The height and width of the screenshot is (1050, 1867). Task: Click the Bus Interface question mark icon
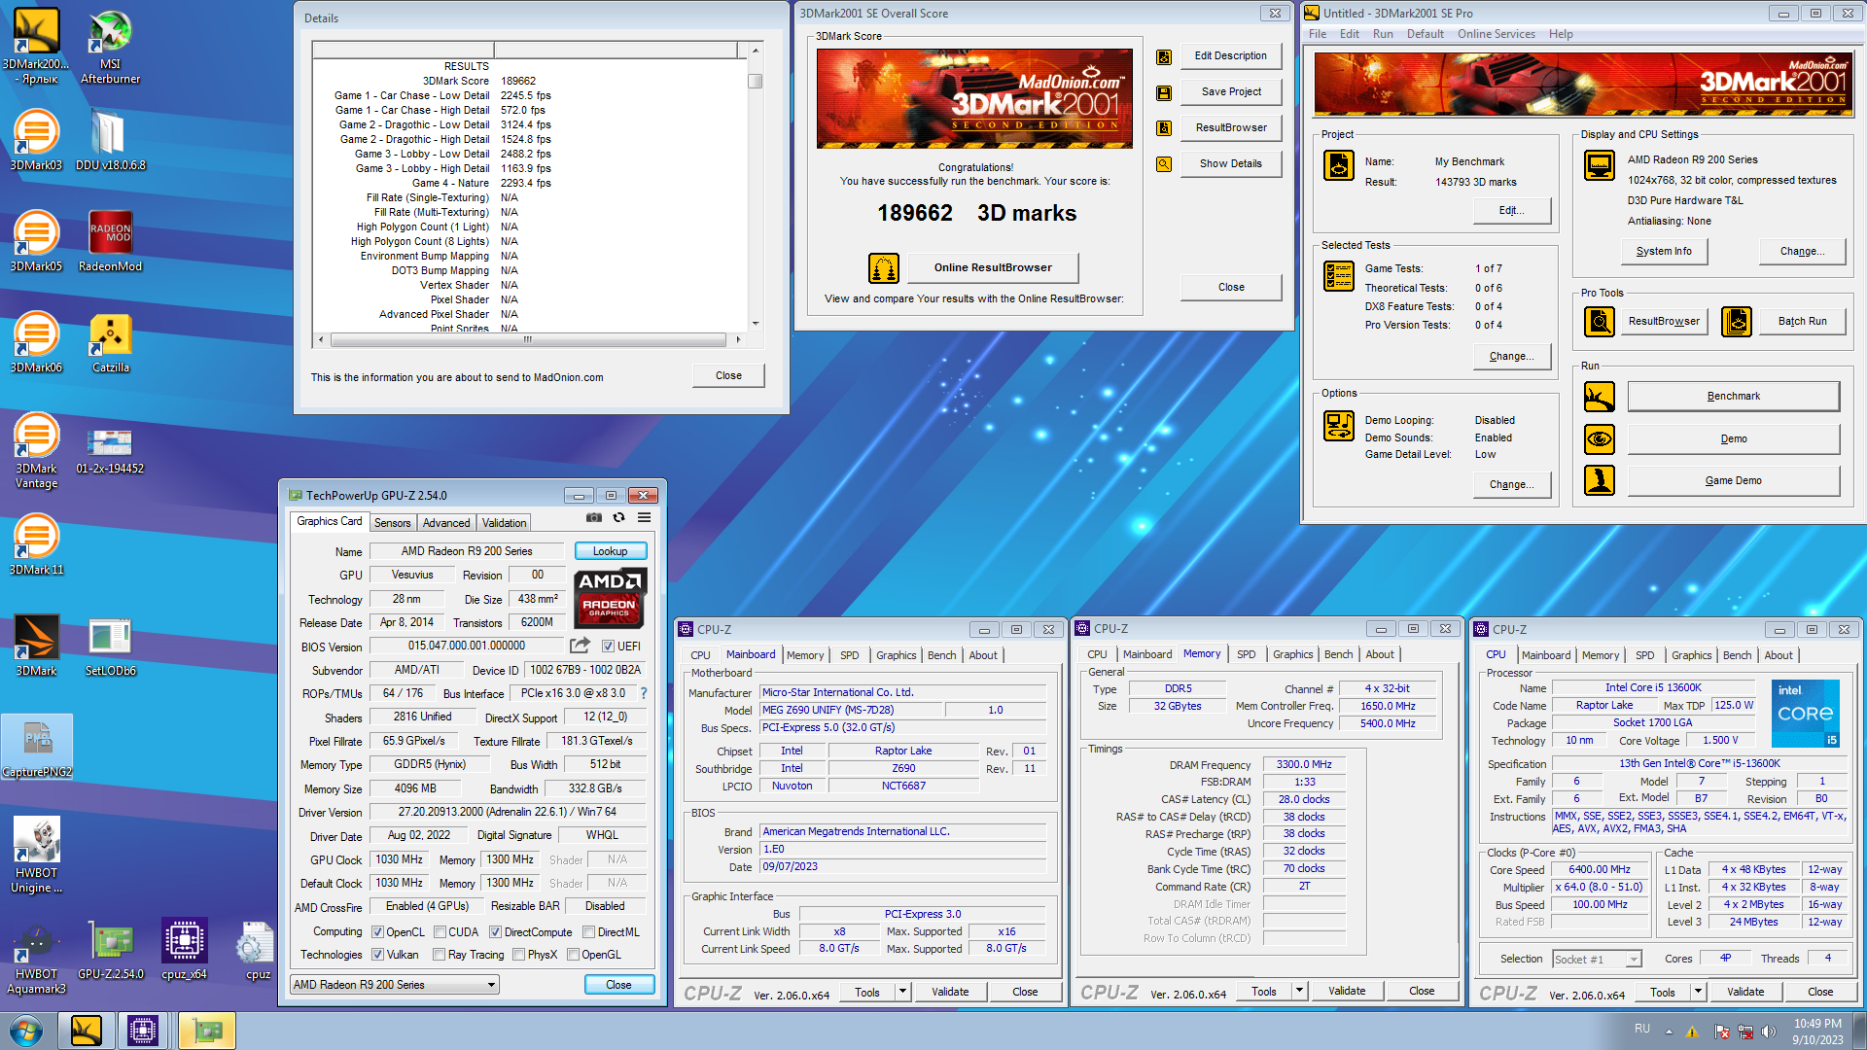click(x=643, y=693)
